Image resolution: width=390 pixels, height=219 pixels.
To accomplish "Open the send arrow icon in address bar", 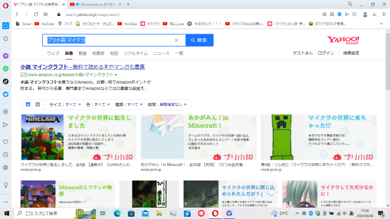I will (x=347, y=14).
